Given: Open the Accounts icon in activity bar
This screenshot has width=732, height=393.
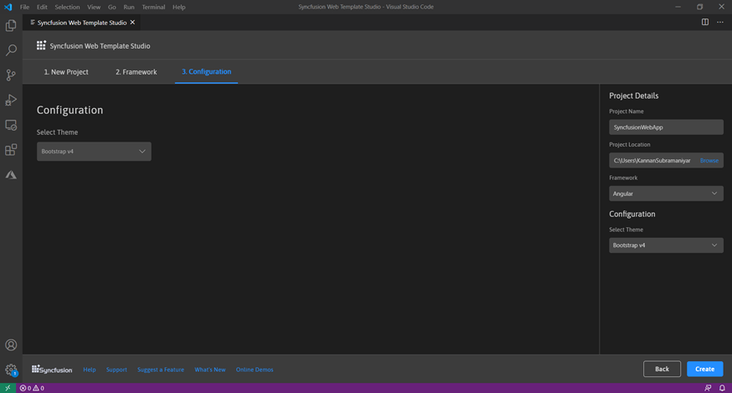Looking at the screenshot, I should 11,345.
